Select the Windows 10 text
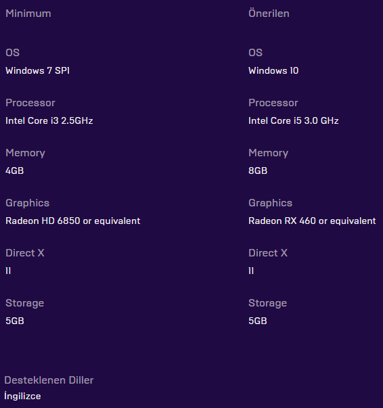The height and width of the screenshot is (408, 383). point(273,70)
